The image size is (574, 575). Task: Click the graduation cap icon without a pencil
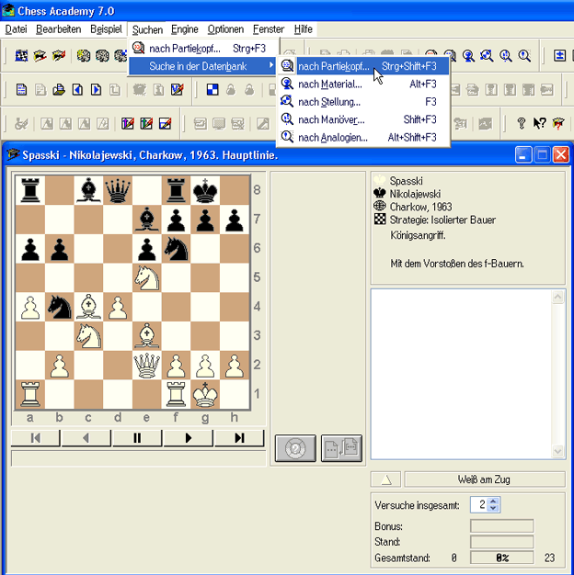coord(40,56)
